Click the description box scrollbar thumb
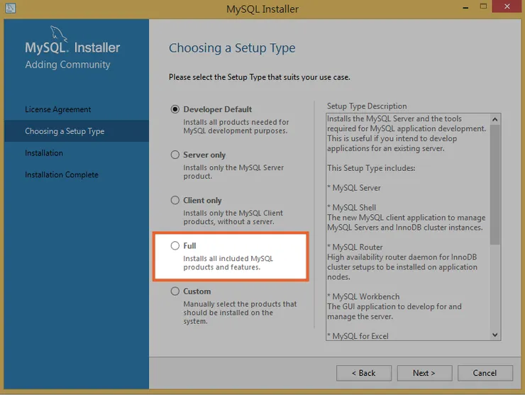The height and width of the screenshot is (395, 525). (495, 185)
